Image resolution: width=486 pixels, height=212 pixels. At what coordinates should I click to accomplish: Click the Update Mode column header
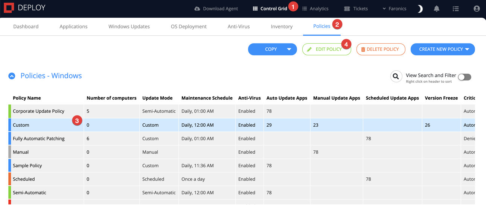(x=157, y=98)
